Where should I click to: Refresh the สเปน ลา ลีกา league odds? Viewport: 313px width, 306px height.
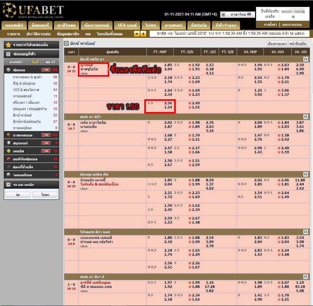pos(305,117)
